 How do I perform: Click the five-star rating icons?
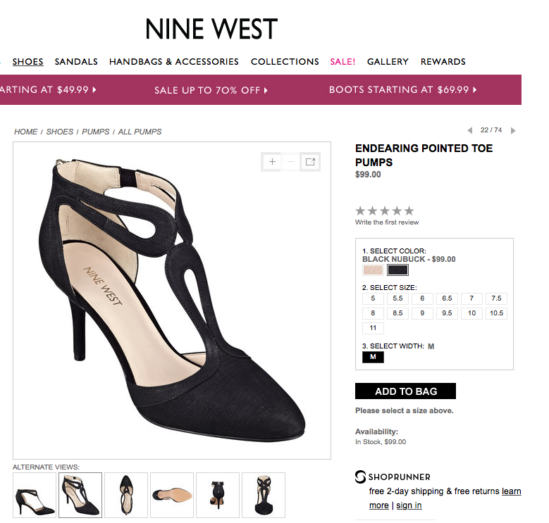pyautogui.click(x=384, y=210)
